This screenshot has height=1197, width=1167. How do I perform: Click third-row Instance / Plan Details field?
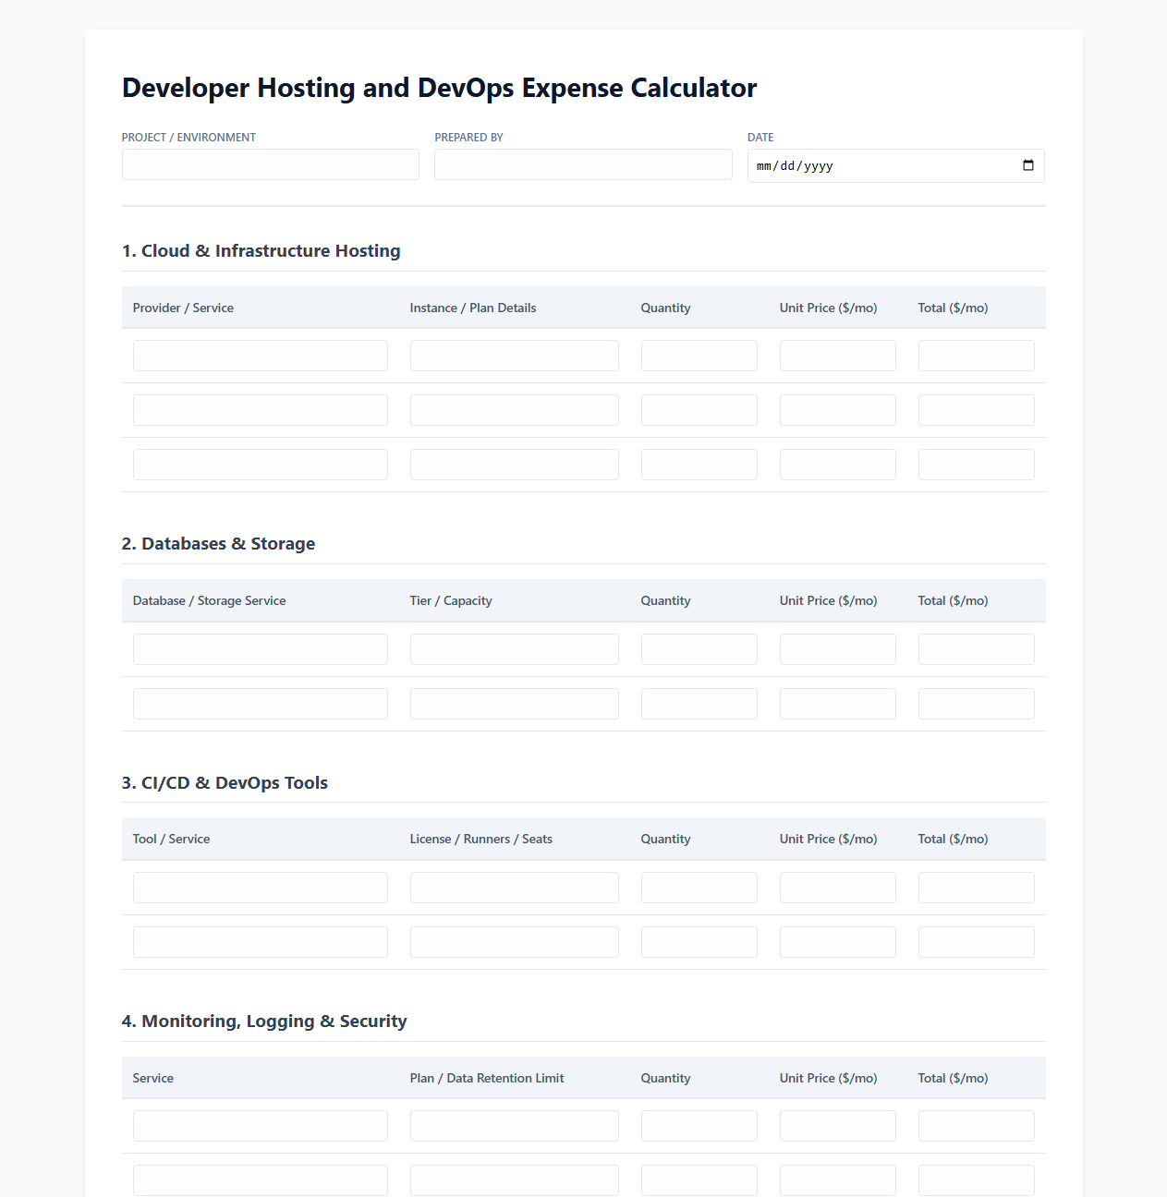(x=515, y=465)
